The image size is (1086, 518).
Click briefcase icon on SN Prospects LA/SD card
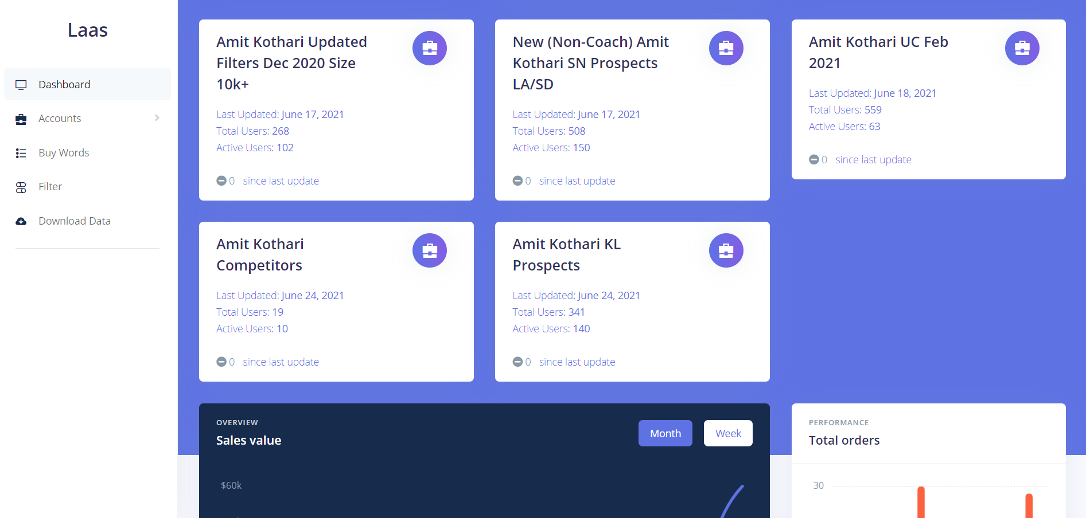tap(726, 48)
